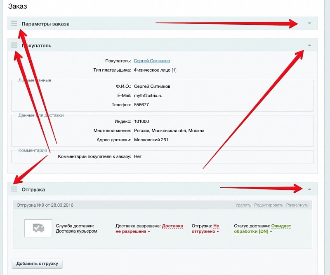Click Ф.И.О. value Сергей Ситников

(x=152, y=86)
